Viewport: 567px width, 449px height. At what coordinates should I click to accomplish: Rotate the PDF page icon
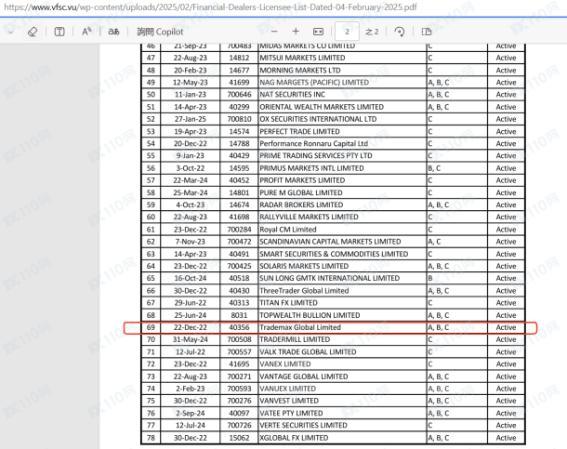pos(399,32)
